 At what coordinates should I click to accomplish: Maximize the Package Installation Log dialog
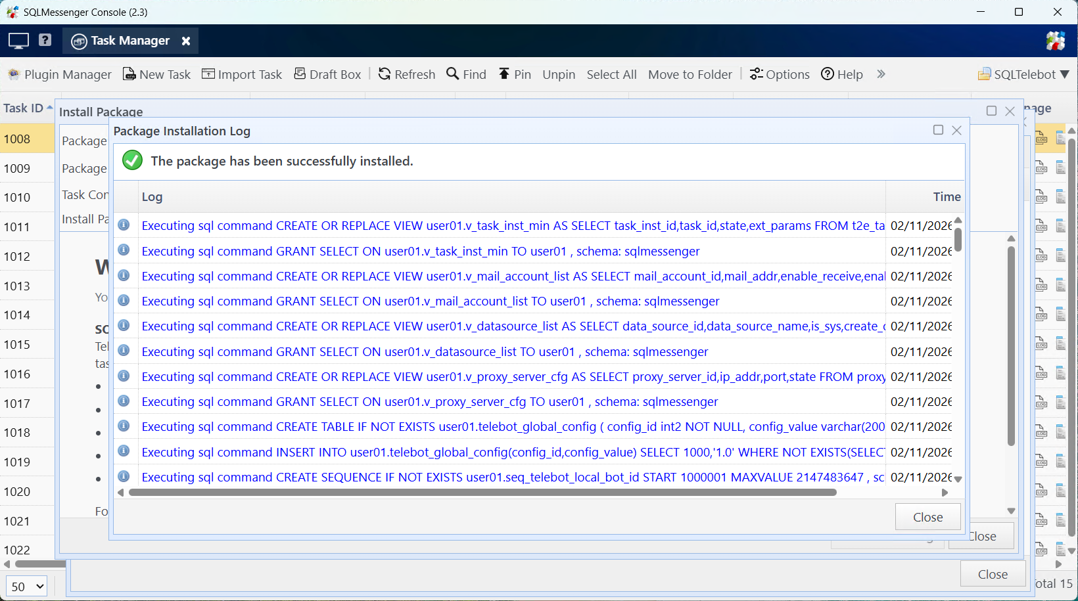(938, 130)
